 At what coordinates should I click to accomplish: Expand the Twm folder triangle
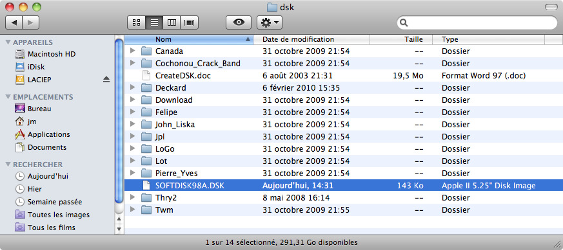132,210
